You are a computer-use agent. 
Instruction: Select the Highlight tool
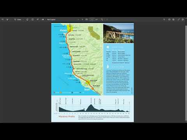(7, 19)
